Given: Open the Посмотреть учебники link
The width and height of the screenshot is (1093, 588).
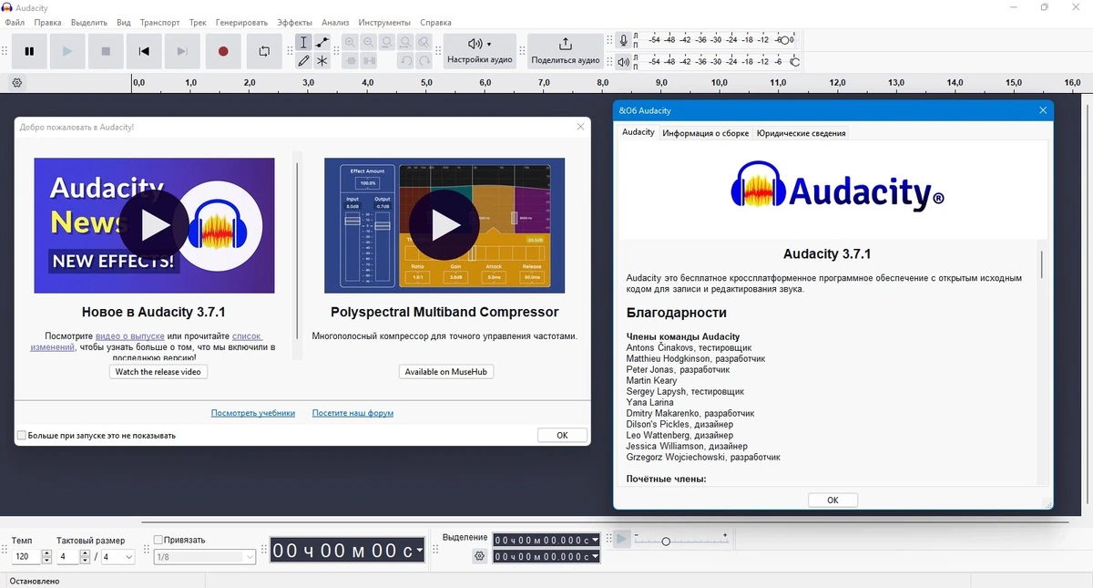Looking at the screenshot, I should tap(253, 413).
